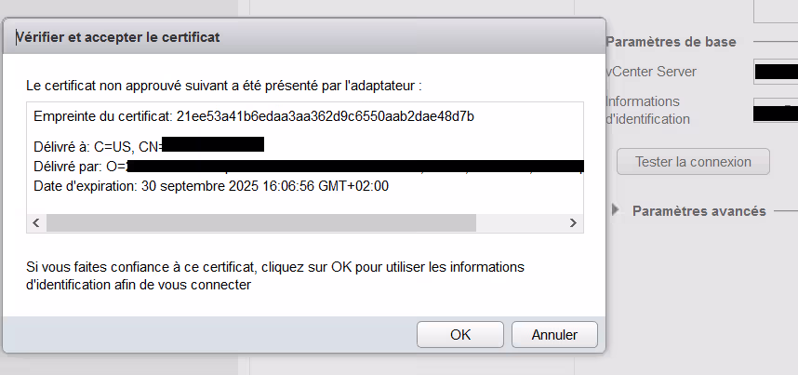This screenshot has width=798, height=375.
Task: Click OK to accept the certificate
Action: coord(459,335)
